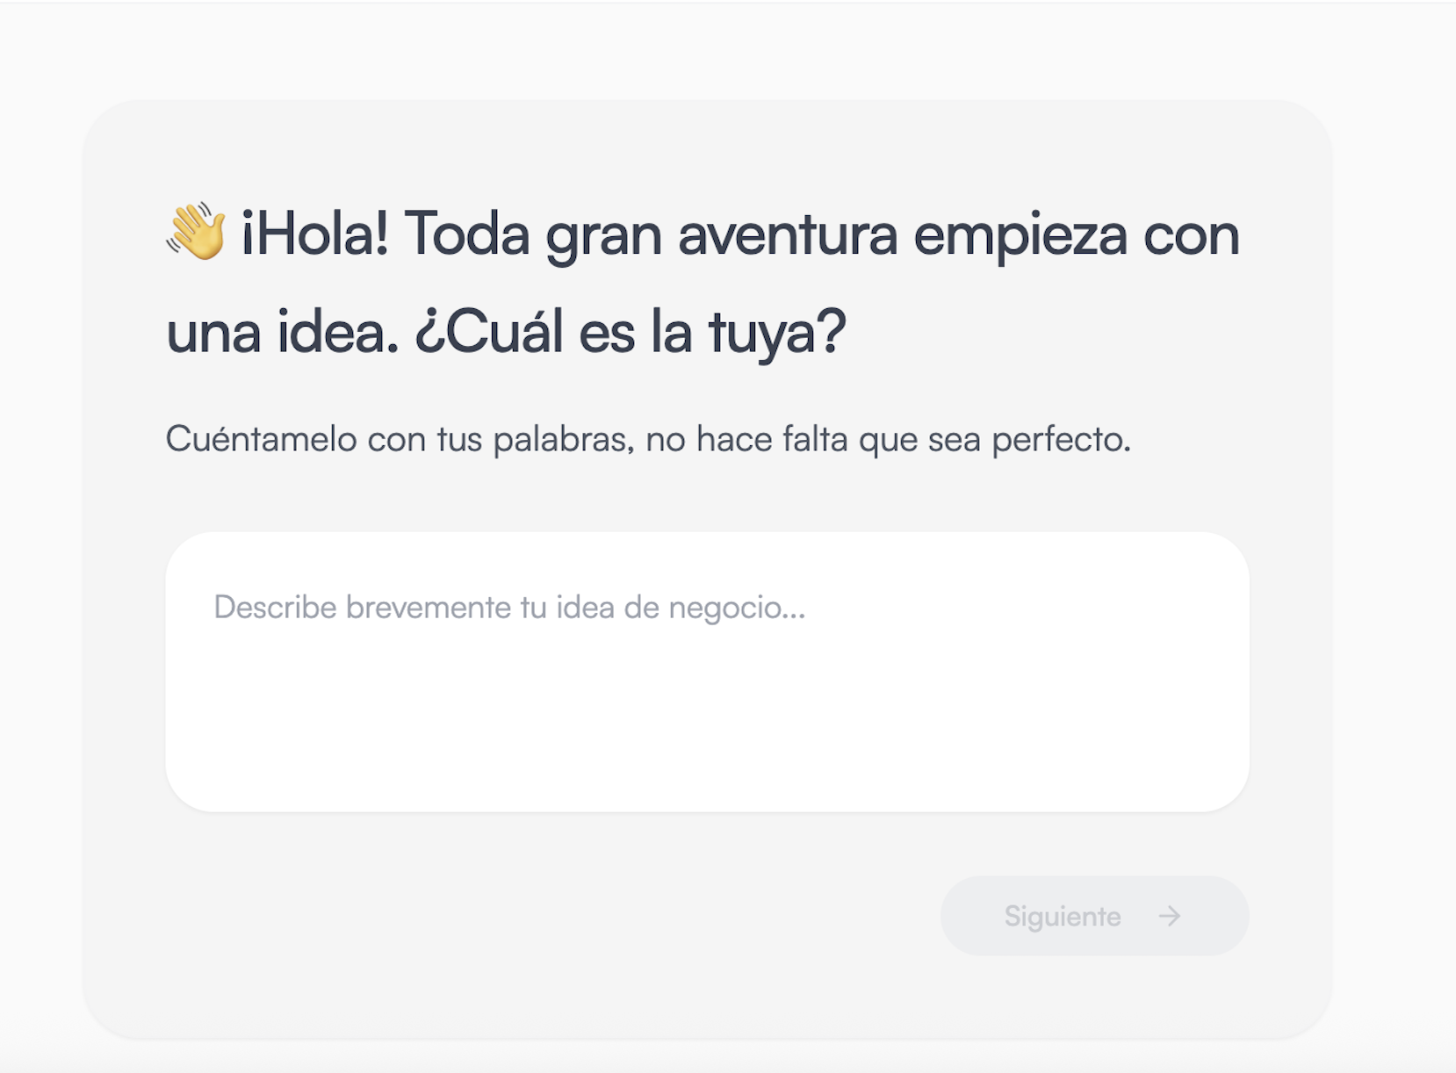Click the word 'idea' in the placeholder
Viewport: 1456px width, 1073px height.
point(585,608)
